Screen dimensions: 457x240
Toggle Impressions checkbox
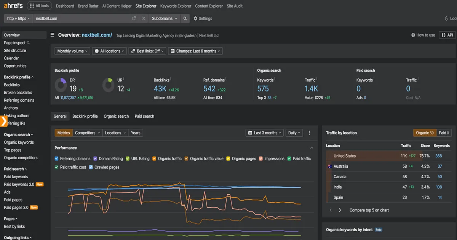[261, 158]
